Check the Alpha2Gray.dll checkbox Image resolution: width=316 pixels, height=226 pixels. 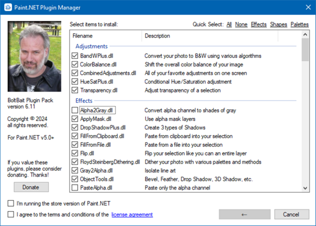point(75,110)
